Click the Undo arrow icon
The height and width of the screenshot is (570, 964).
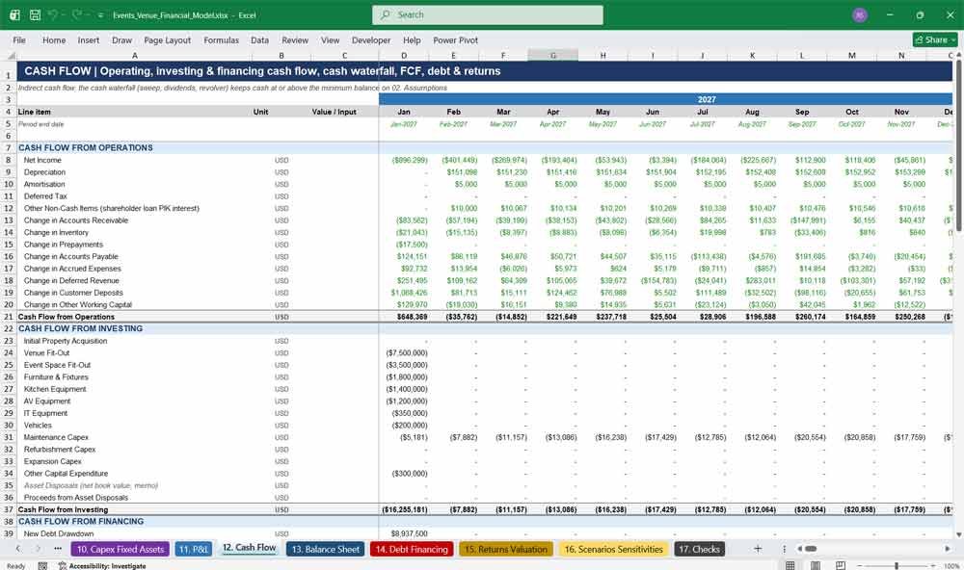pyautogui.click(x=53, y=14)
